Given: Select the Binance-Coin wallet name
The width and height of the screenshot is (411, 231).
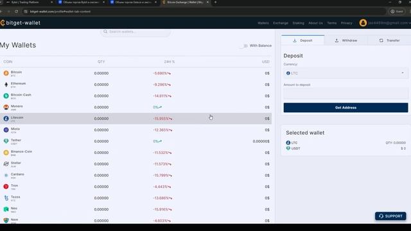Looking at the screenshot, I should point(21,151).
